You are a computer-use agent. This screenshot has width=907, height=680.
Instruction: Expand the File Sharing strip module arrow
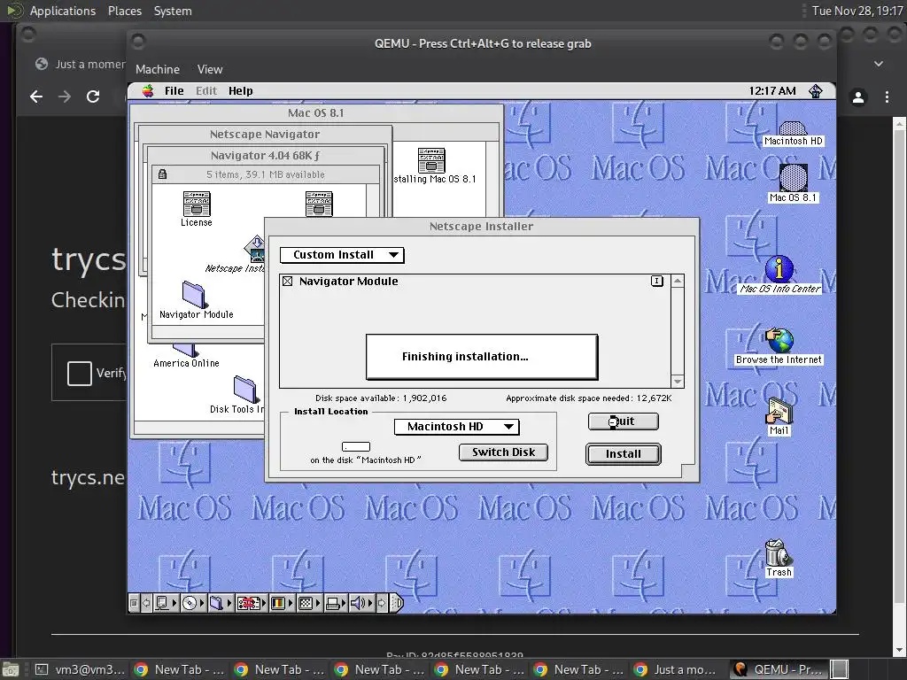coord(229,603)
